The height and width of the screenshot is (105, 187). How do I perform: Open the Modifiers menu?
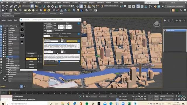click(x=38, y=3)
